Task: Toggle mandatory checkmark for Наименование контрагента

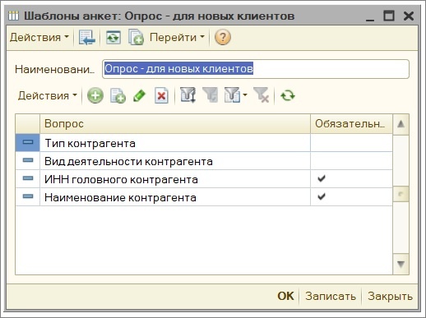Action: pyautogui.click(x=322, y=196)
